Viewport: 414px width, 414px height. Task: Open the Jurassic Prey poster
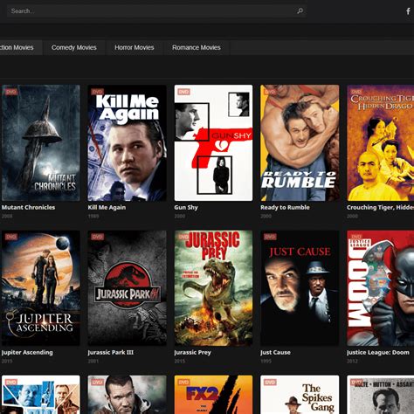click(213, 288)
